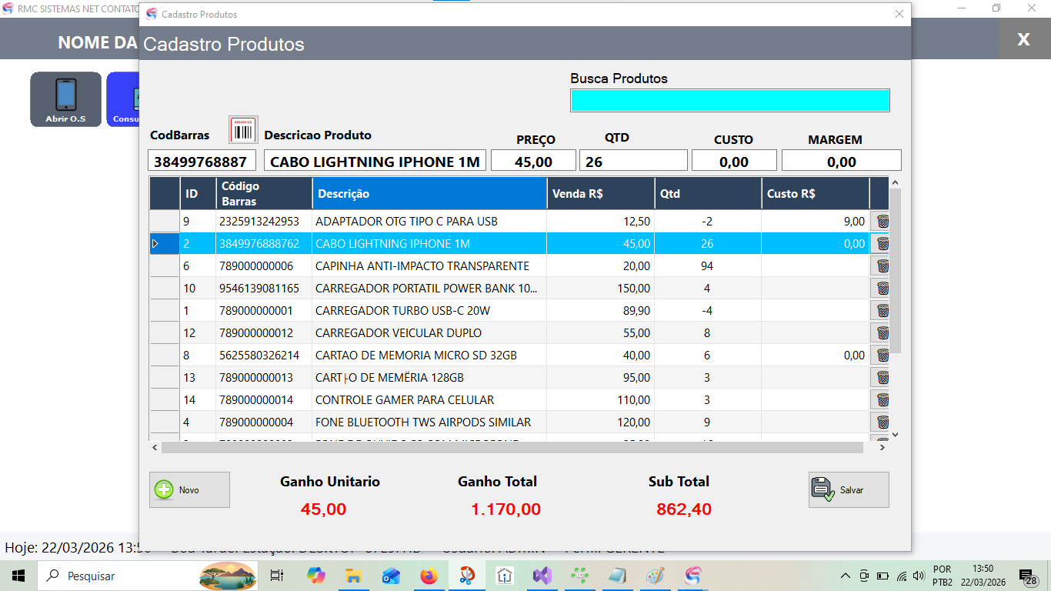Click trash icon for CONTROLE GAMER PARA CELULAR
This screenshot has width=1051, height=591.
882,400
